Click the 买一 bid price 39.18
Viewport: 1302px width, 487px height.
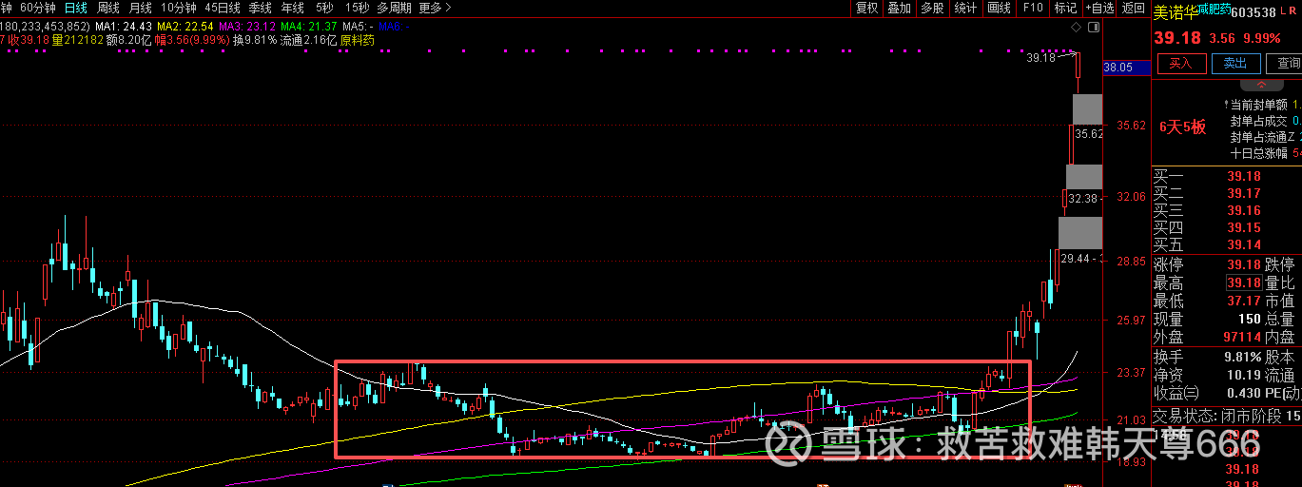[1243, 176]
